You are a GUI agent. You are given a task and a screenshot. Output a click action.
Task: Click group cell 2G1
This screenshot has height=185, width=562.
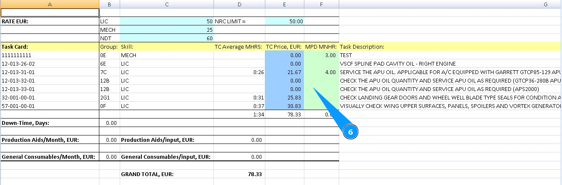point(110,97)
